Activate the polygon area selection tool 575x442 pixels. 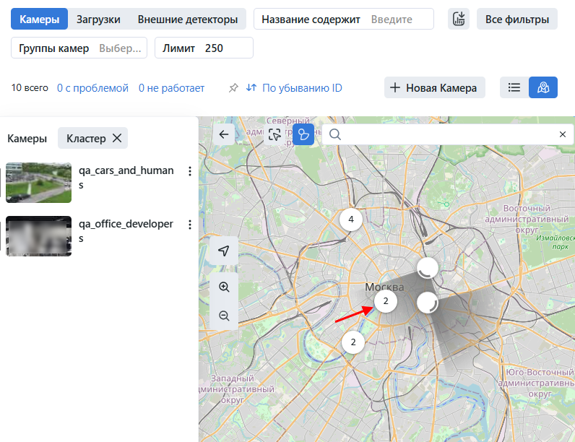coord(303,134)
